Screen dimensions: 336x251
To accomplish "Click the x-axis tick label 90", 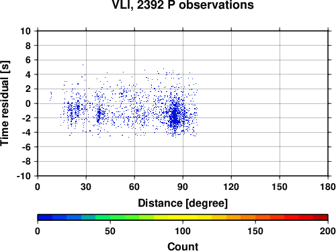I will pos(183,187).
